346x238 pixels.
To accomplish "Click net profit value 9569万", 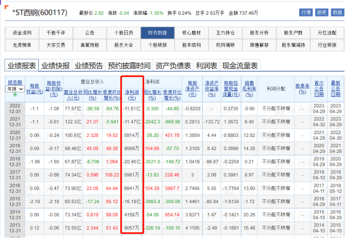I will pos(132,148).
